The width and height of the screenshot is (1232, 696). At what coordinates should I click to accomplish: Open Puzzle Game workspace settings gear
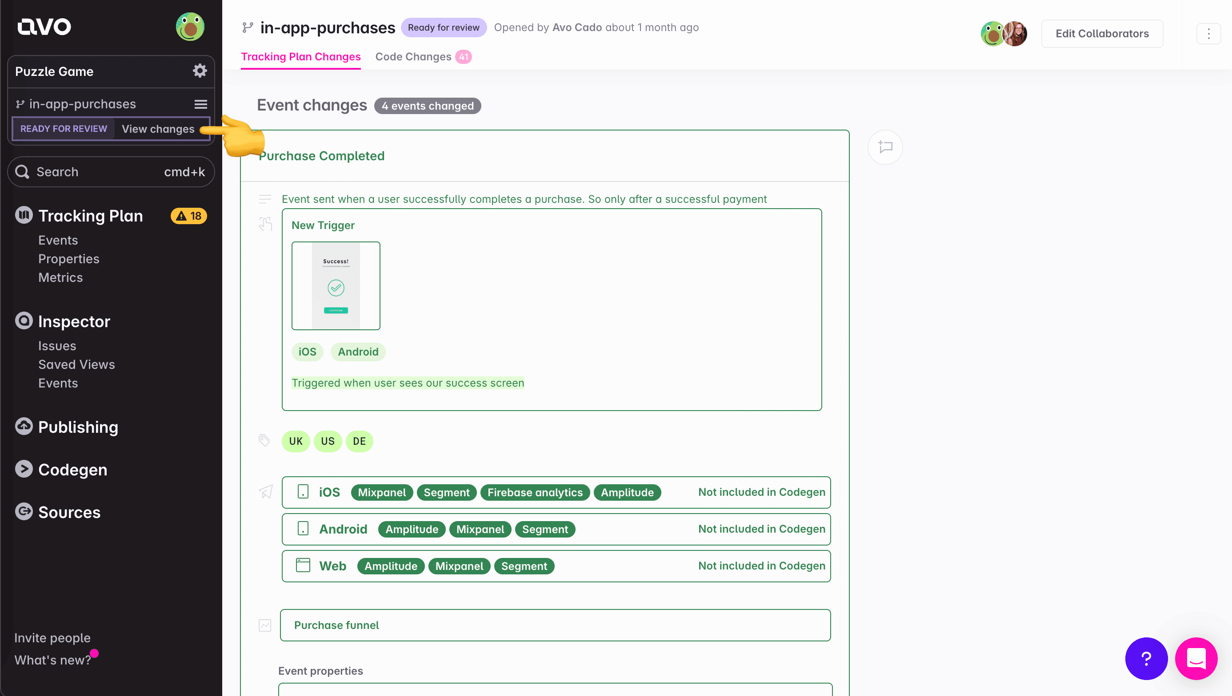(x=200, y=71)
